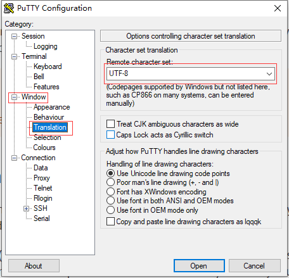Select Poor man's line drawing option
This screenshot has height=278, width=289.
point(110,182)
